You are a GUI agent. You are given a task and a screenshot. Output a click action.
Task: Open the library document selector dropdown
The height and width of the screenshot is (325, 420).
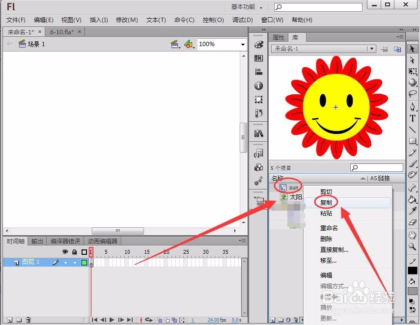[372, 49]
